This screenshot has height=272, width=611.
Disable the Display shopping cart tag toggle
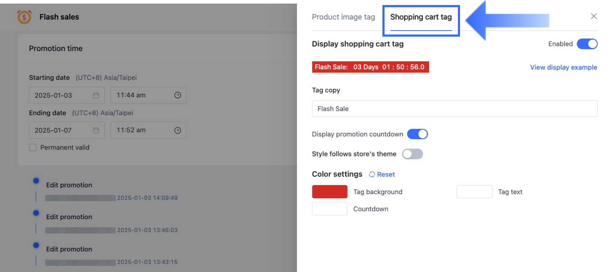click(x=587, y=44)
